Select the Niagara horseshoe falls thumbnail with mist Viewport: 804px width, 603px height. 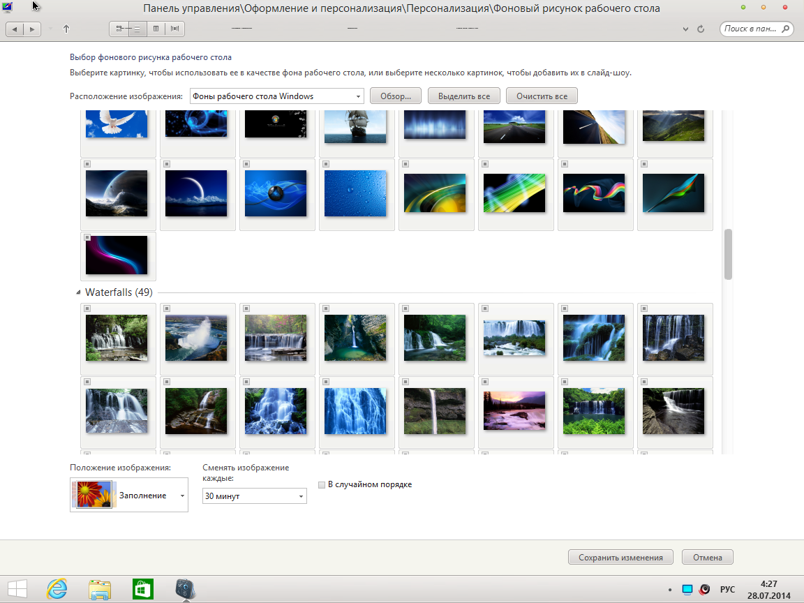pyautogui.click(x=196, y=338)
